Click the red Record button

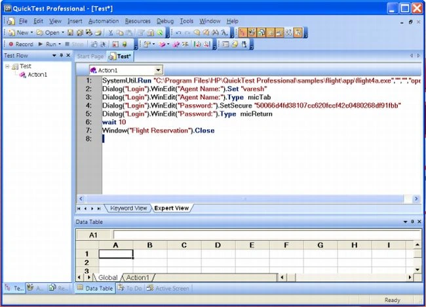(x=21, y=44)
